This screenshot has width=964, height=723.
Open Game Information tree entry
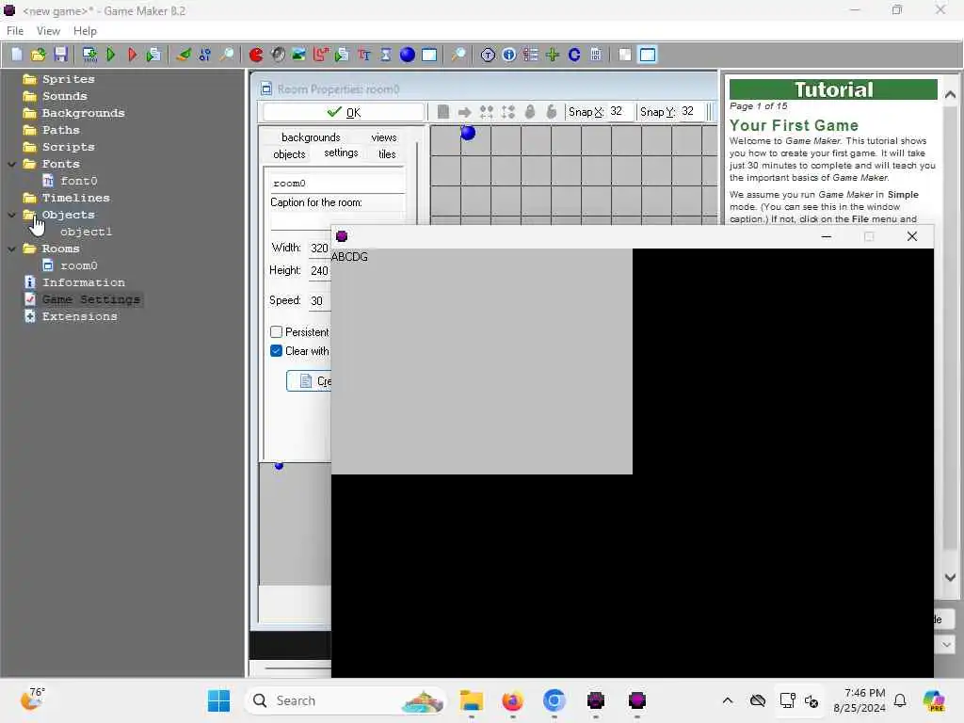coord(83,282)
